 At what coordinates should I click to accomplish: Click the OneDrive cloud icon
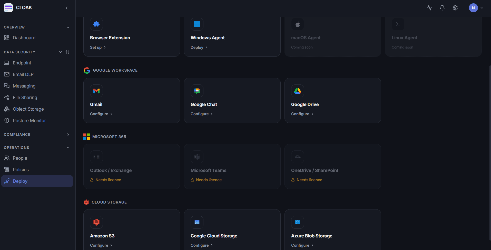[x=298, y=157]
